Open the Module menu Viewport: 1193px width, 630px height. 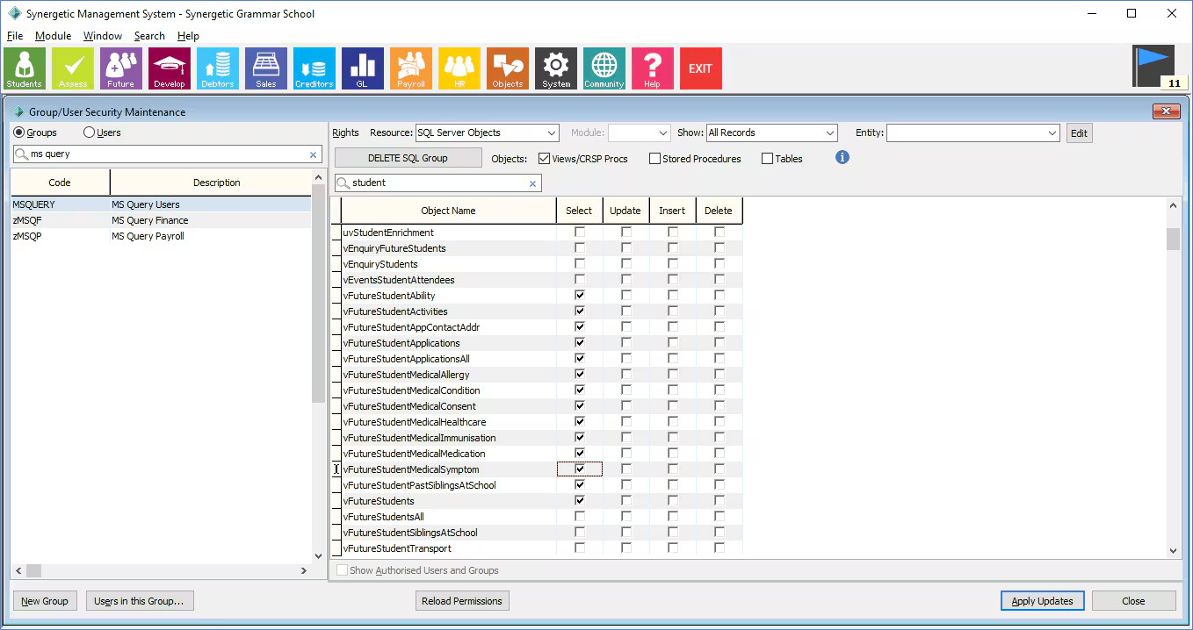[x=53, y=36]
